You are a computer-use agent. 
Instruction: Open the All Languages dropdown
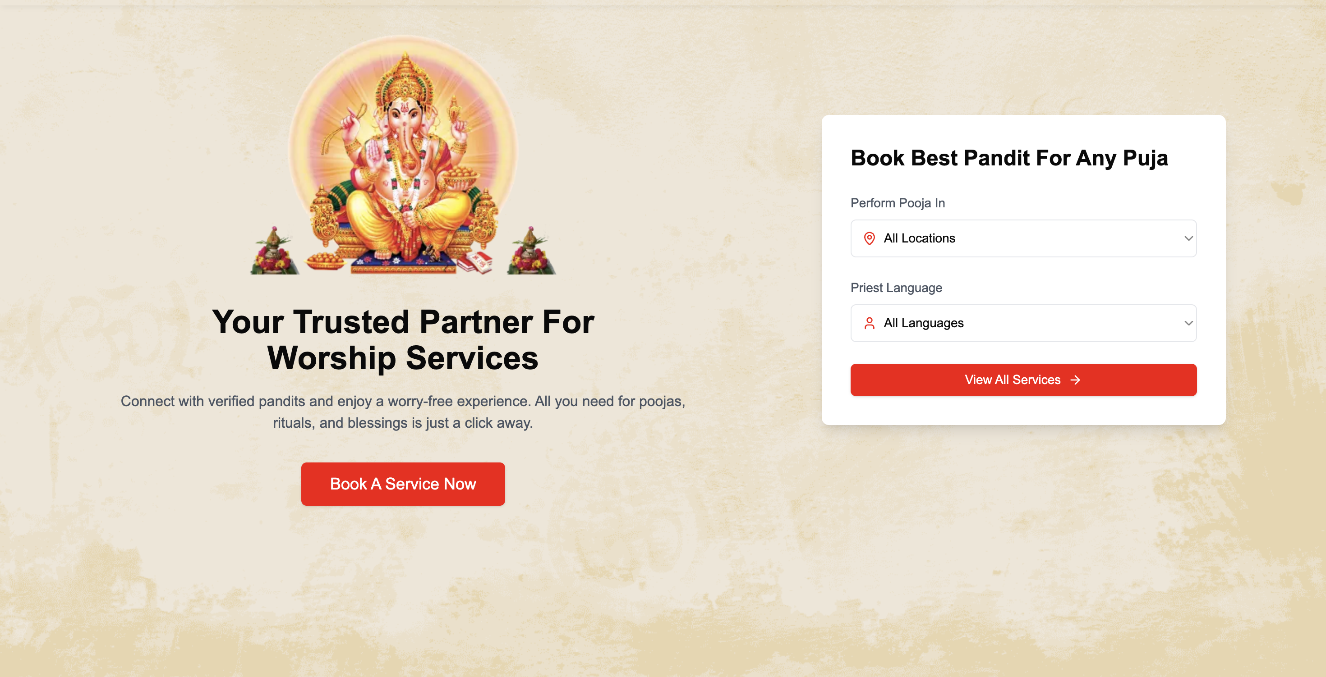coord(1023,323)
